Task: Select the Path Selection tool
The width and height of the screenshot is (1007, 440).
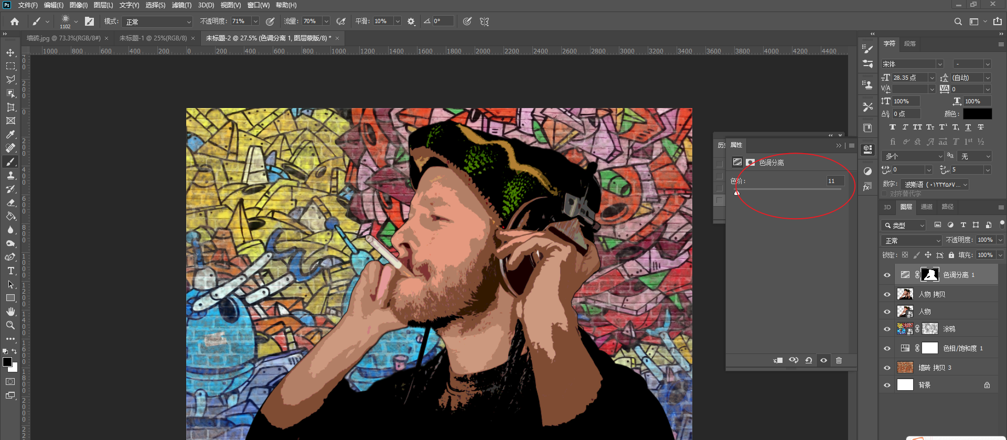Action: 10,284
